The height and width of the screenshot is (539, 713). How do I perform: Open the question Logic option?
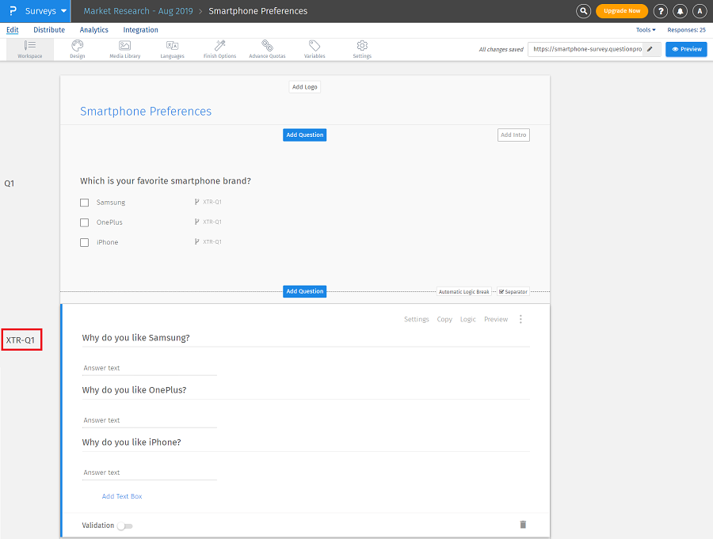point(468,319)
